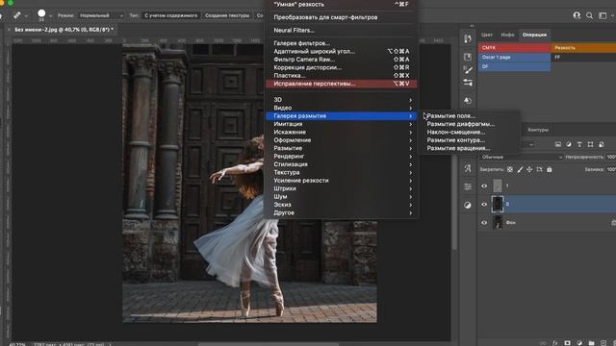Expand the 3D submenu

point(341,100)
